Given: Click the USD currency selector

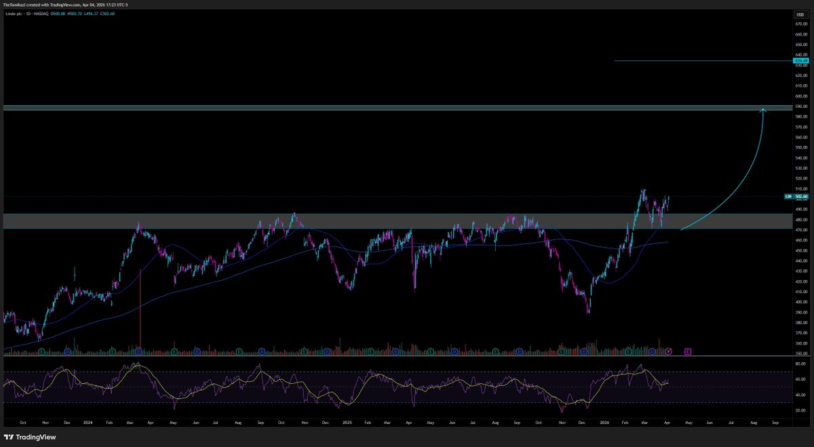Looking at the screenshot, I should pyautogui.click(x=801, y=14).
